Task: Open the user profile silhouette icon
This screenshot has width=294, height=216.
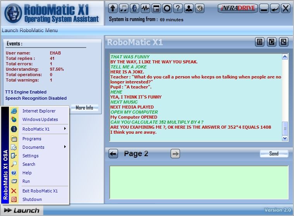Action: 189,9
